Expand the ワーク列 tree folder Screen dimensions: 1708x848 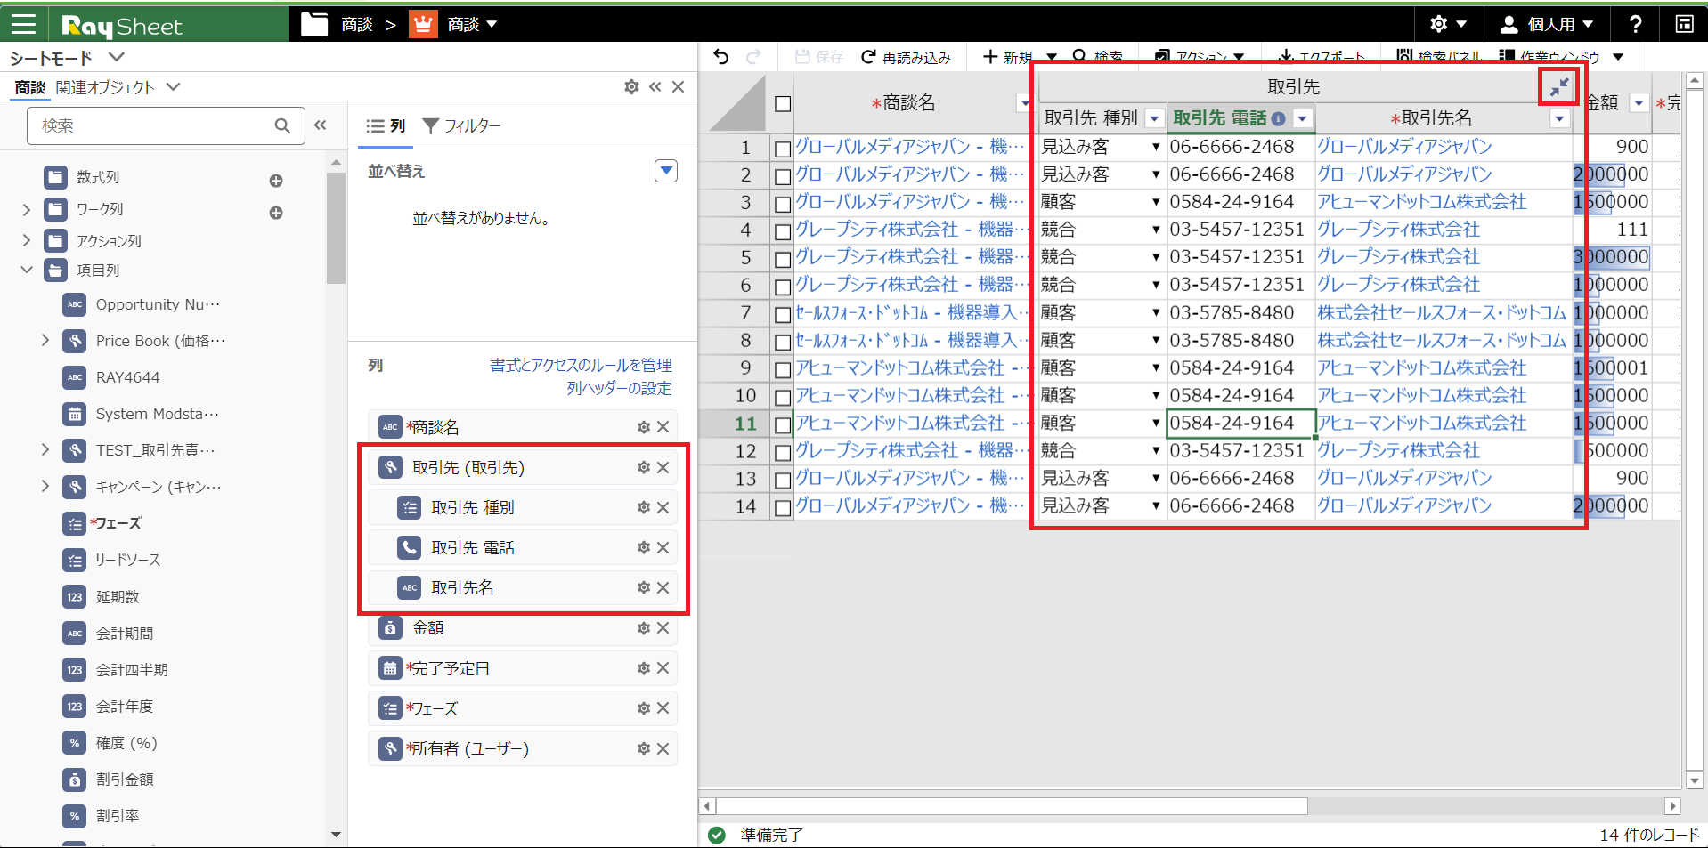(x=27, y=210)
